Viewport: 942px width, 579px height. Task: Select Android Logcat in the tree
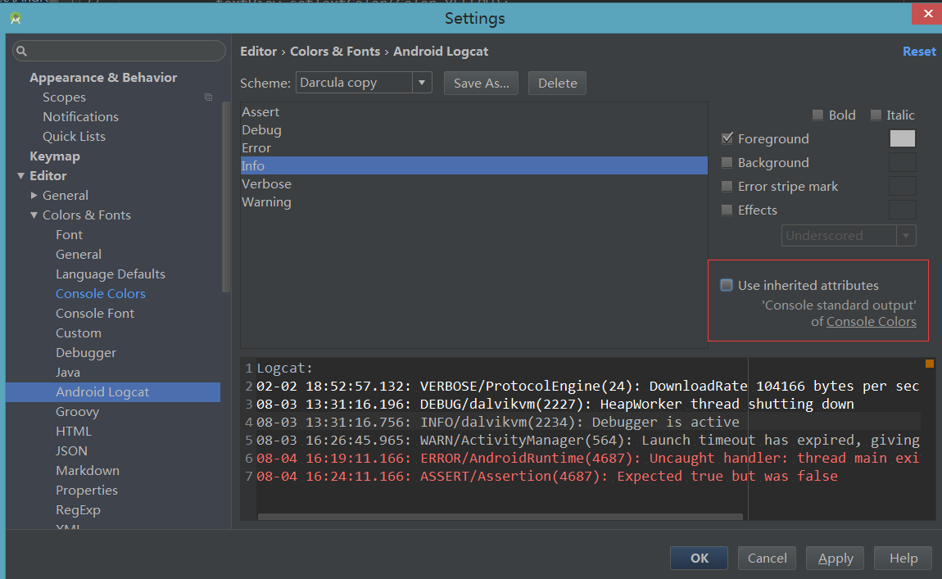[x=113, y=392]
